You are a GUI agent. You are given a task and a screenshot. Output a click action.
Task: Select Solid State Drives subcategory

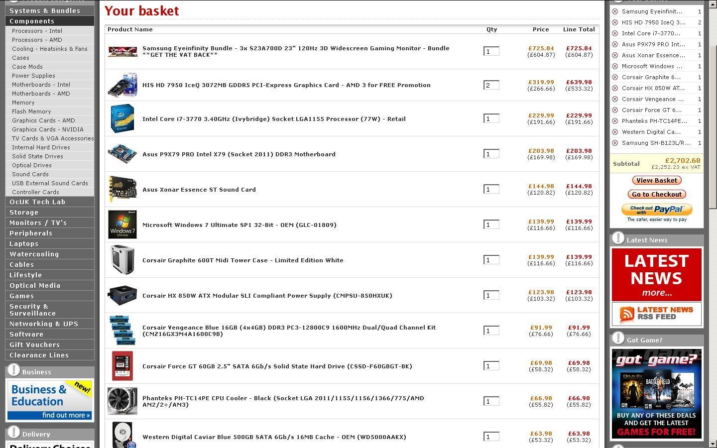click(x=37, y=156)
